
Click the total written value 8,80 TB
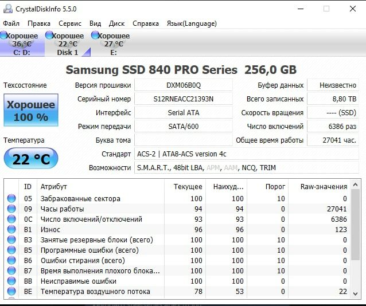[x=333, y=99]
